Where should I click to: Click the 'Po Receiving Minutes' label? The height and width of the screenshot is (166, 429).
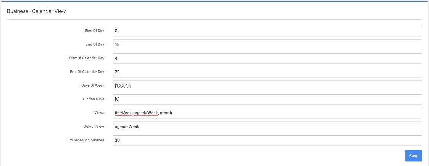point(86,140)
